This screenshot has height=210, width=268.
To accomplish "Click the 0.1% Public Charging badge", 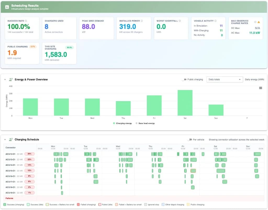I will coord(33,47).
